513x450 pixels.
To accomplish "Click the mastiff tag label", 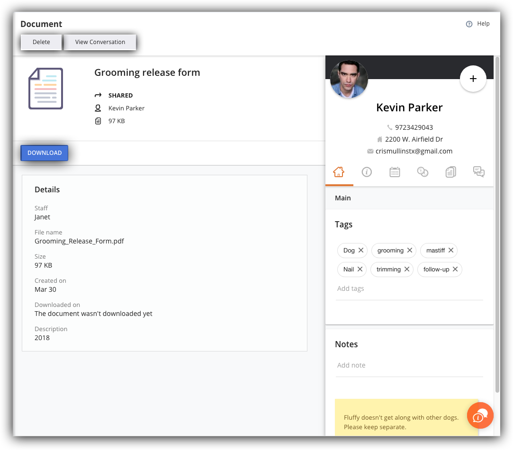I will pyautogui.click(x=435, y=251).
